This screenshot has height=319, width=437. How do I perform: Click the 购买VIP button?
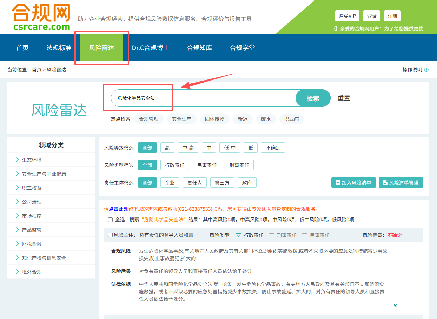(x=347, y=16)
